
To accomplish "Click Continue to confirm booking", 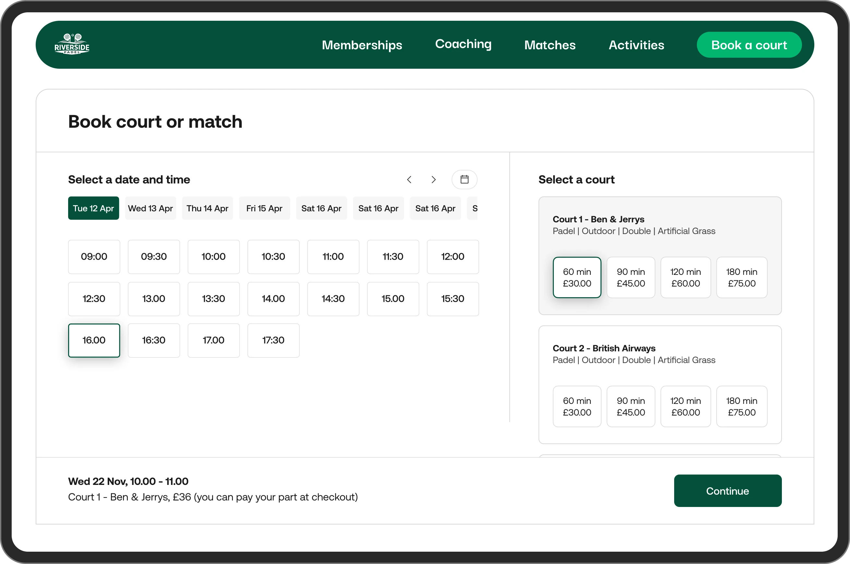I will [x=727, y=491].
